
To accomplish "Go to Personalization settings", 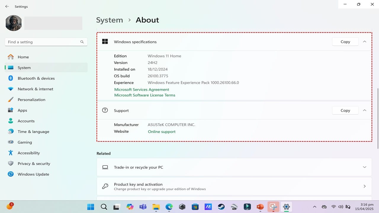I will point(46,100).
